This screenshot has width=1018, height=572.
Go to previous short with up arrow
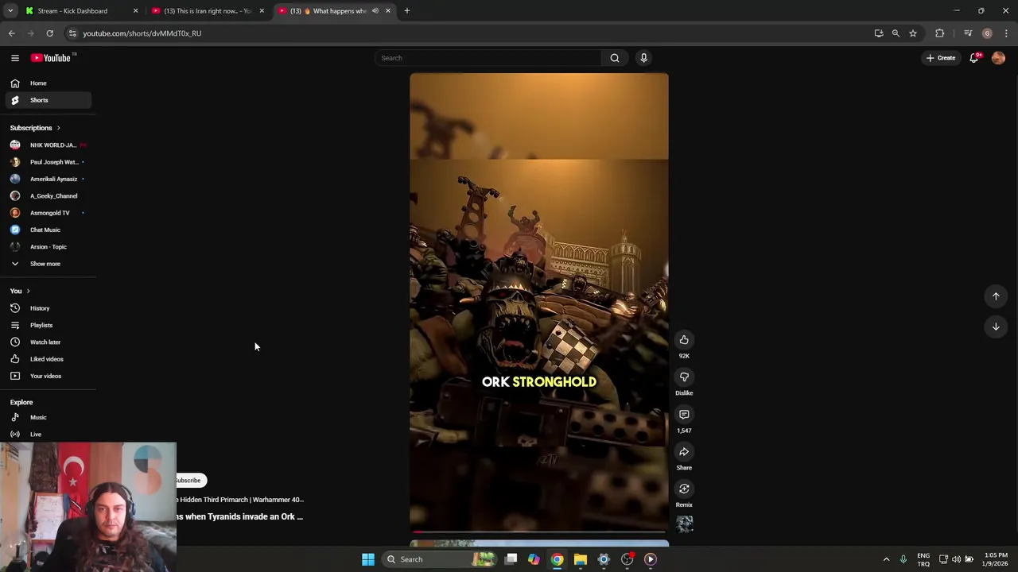(x=996, y=296)
